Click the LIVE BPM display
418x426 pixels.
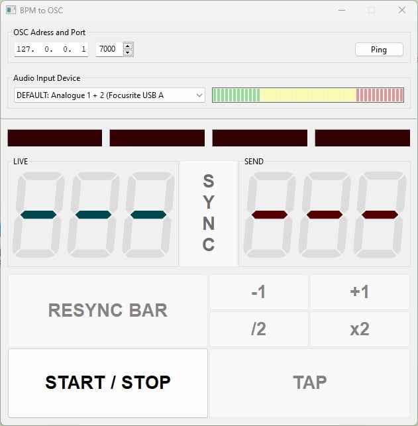click(x=94, y=215)
